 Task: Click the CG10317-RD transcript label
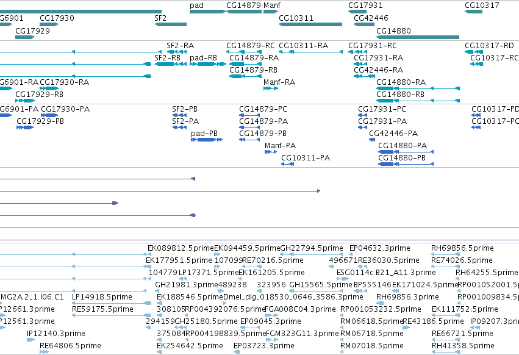(x=489, y=46)
